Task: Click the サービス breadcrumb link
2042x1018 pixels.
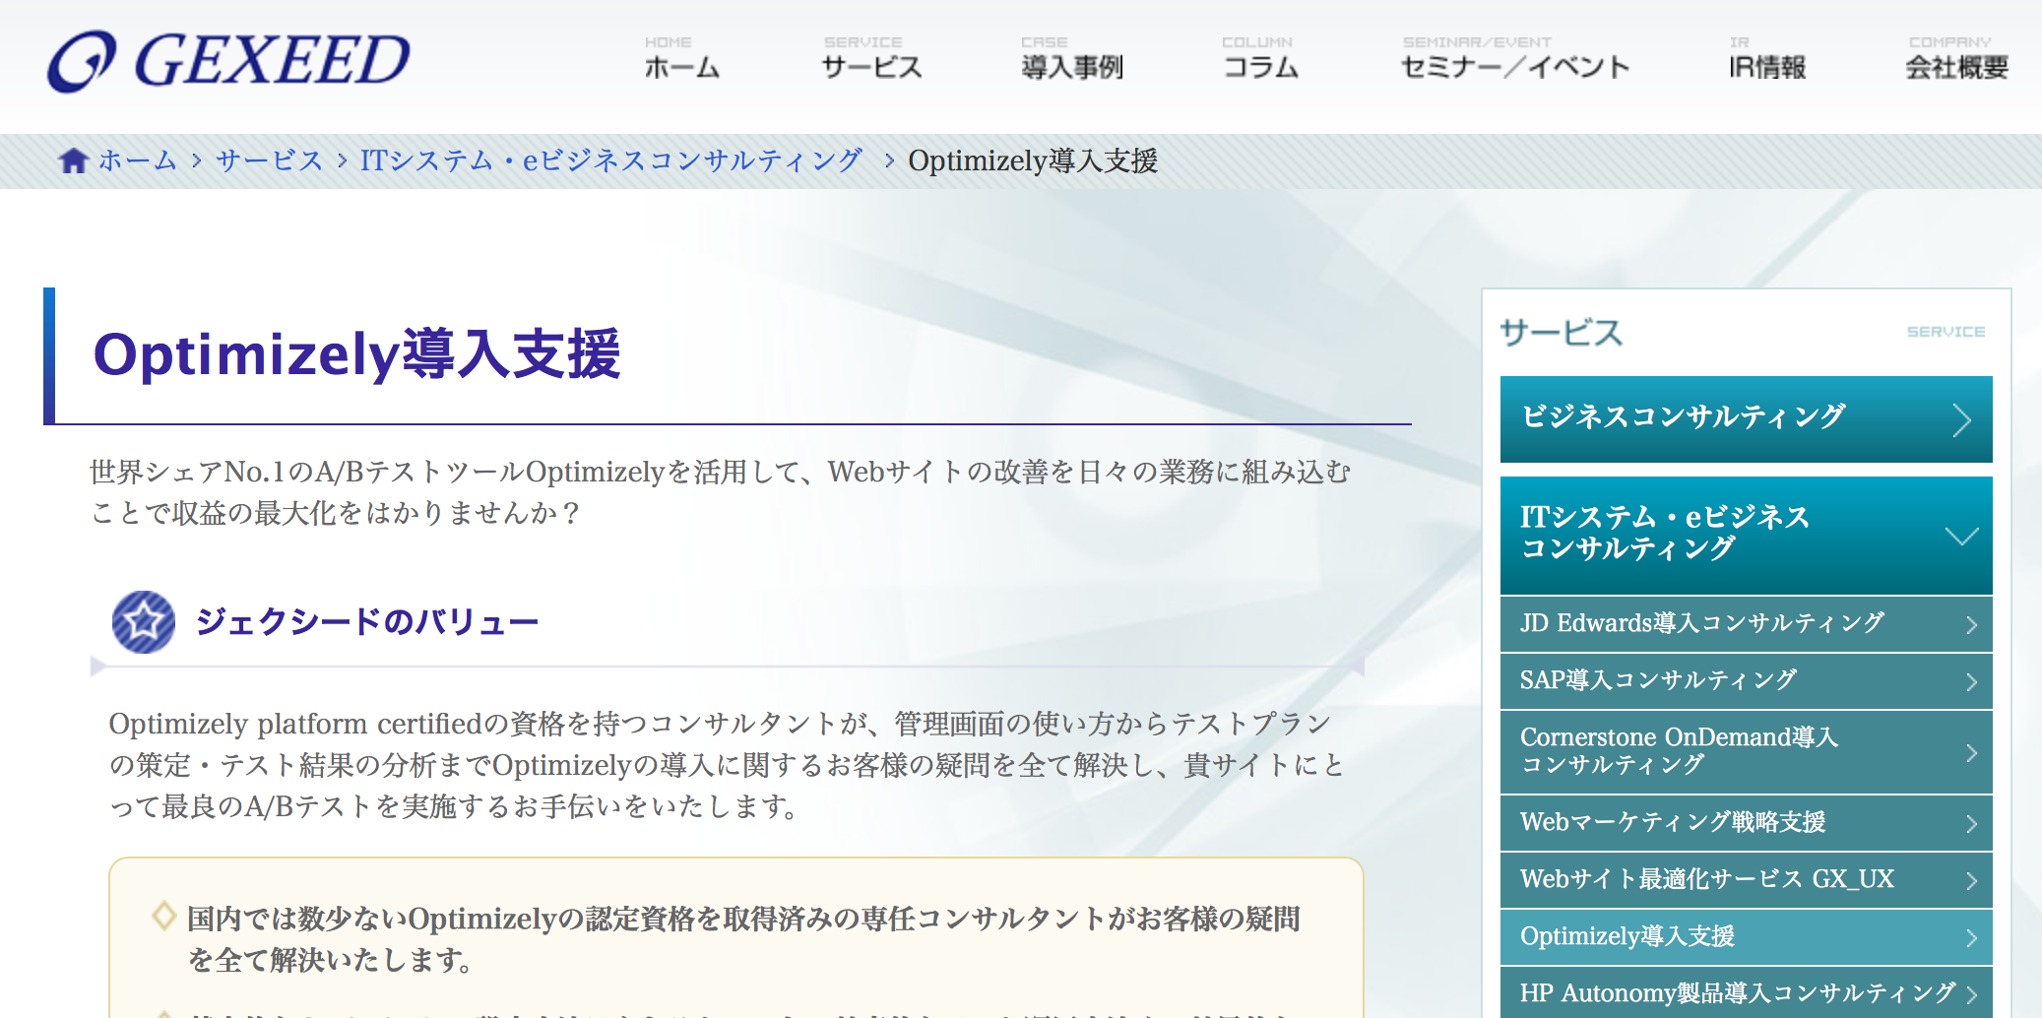Action: click(x=270, y=160)
